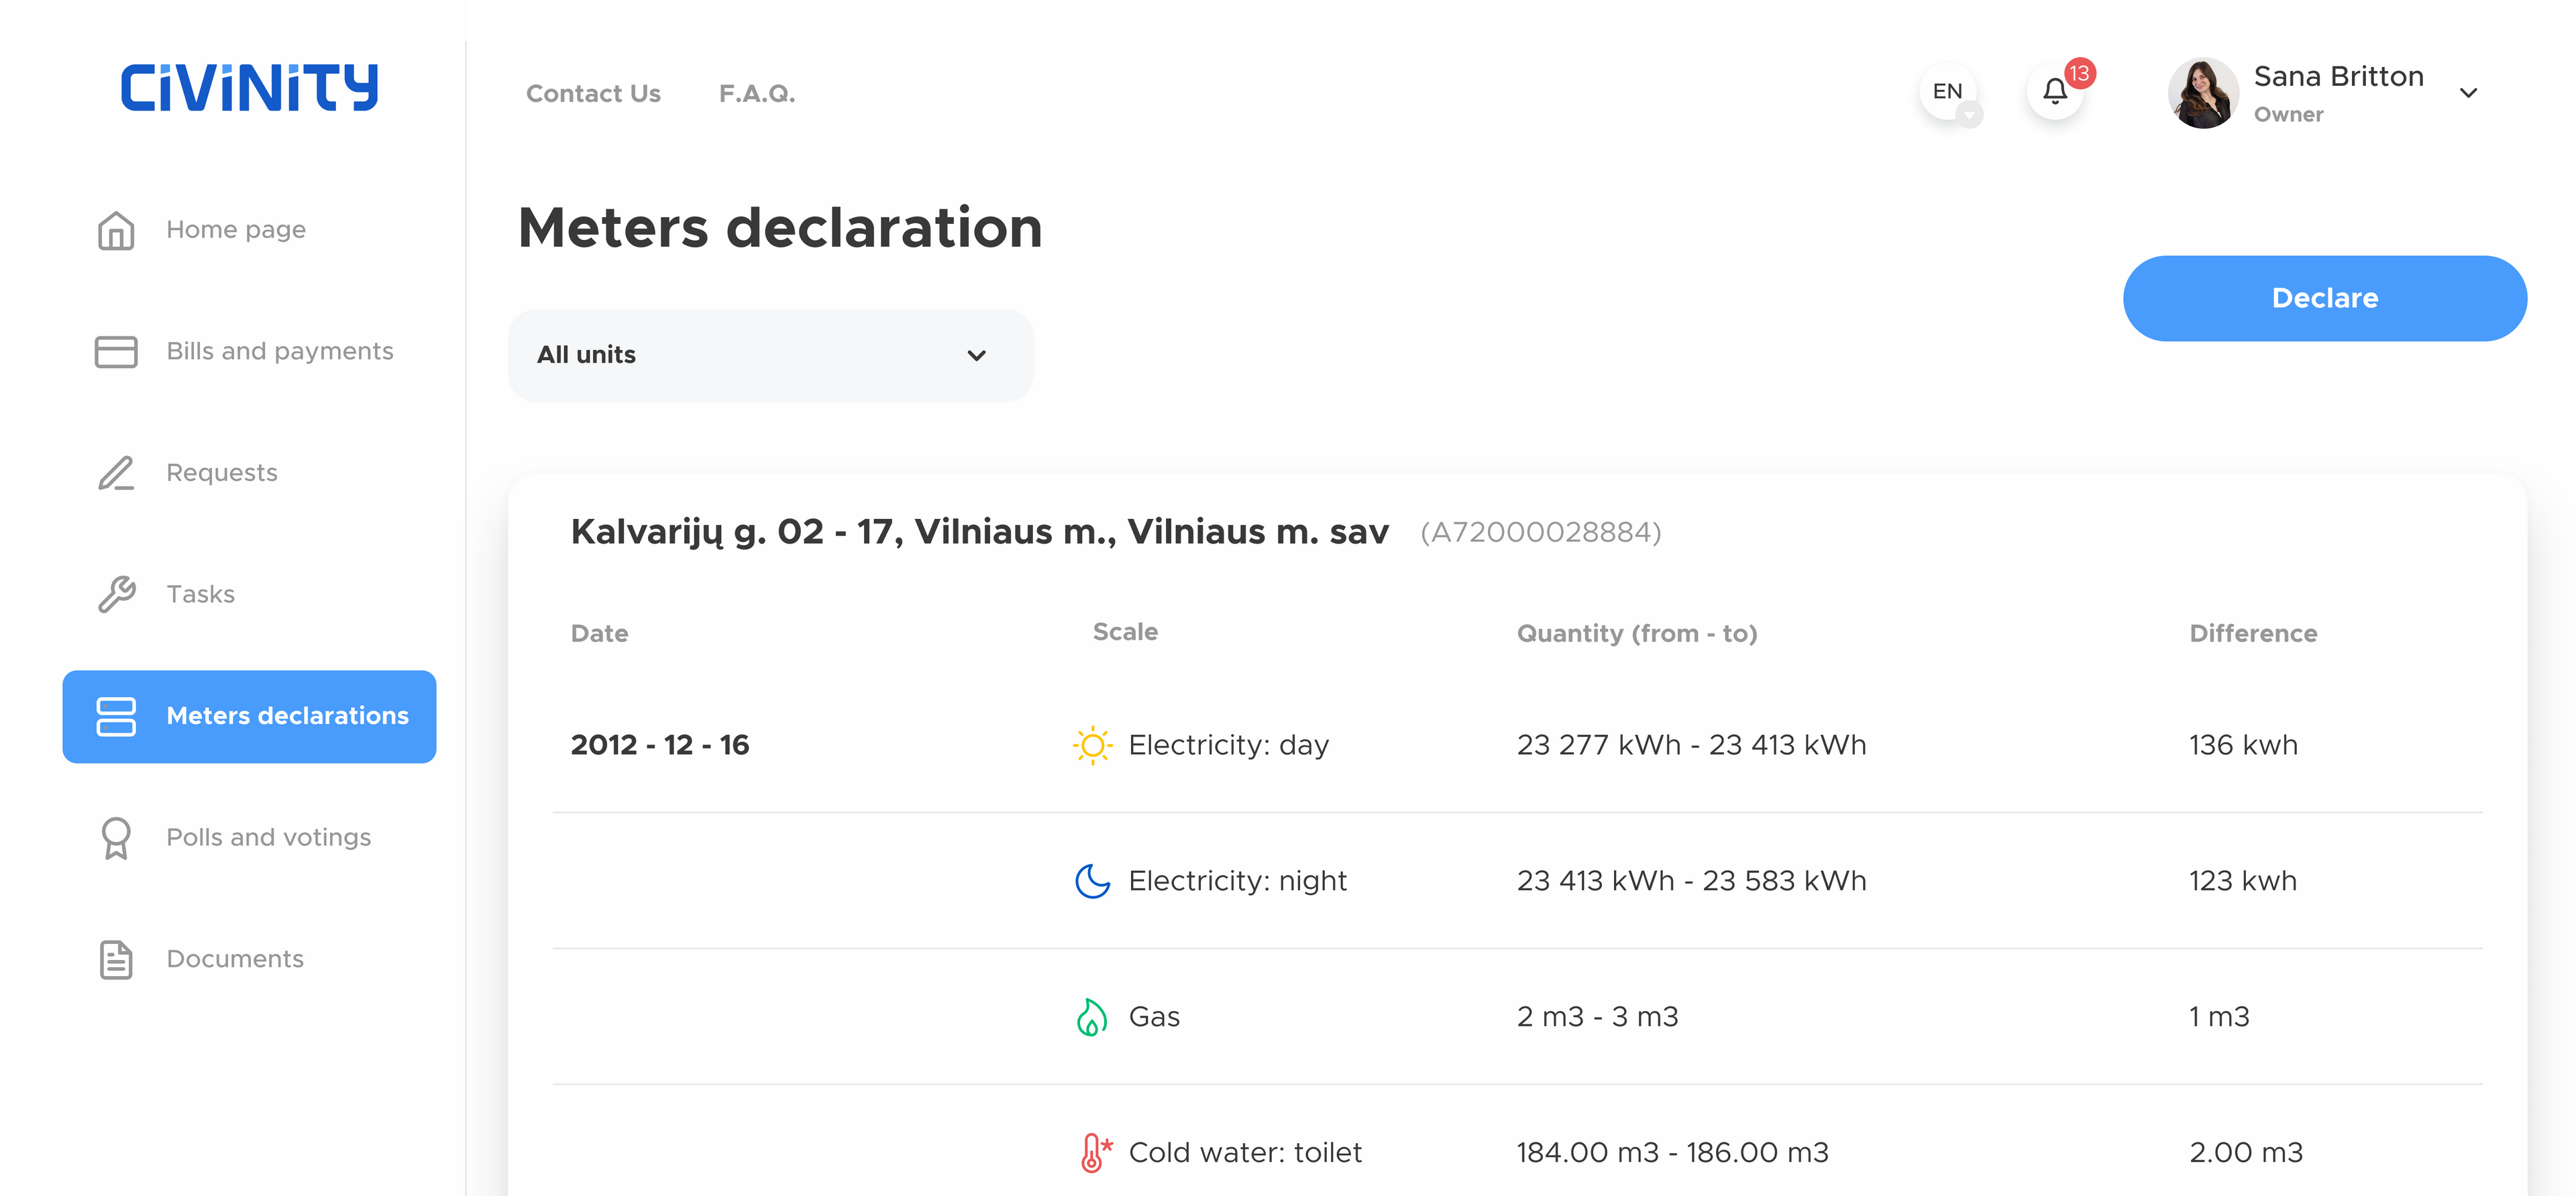Click the Home page house icon
Image resolution: width=2576 pixels, height=1196 pixels.
coord(116,230)
